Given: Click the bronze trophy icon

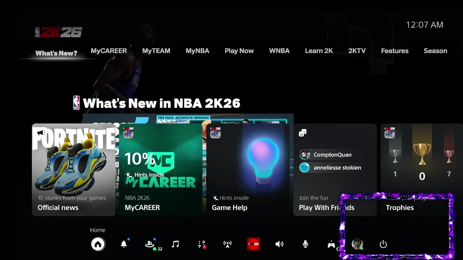Looking at the screenshot, I should [x=449, y=156].
